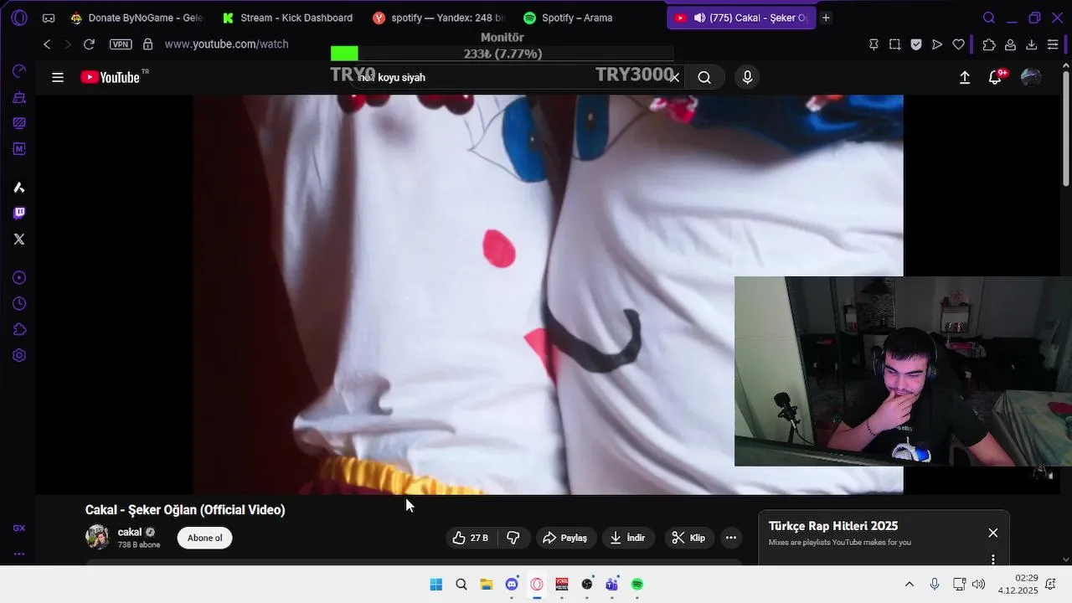Open the ad blocker shield icon
The image size is (1072, 603).
pyautogui.click(x=916, y=44)
